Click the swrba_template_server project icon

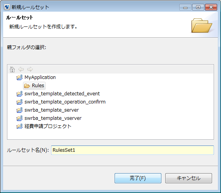[19, 110]
